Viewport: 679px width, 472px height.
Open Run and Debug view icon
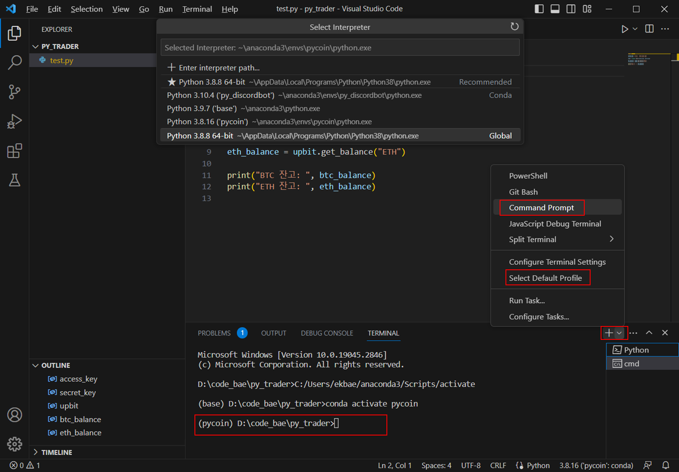(x=15, y=121)
